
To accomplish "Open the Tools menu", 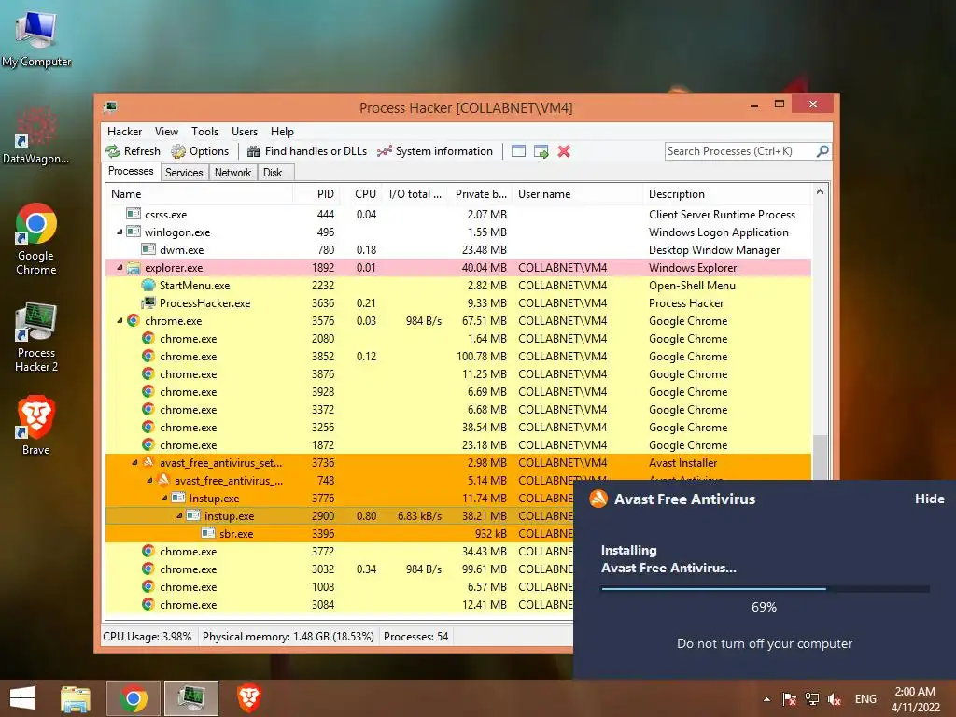I will [x=204, y=132].
